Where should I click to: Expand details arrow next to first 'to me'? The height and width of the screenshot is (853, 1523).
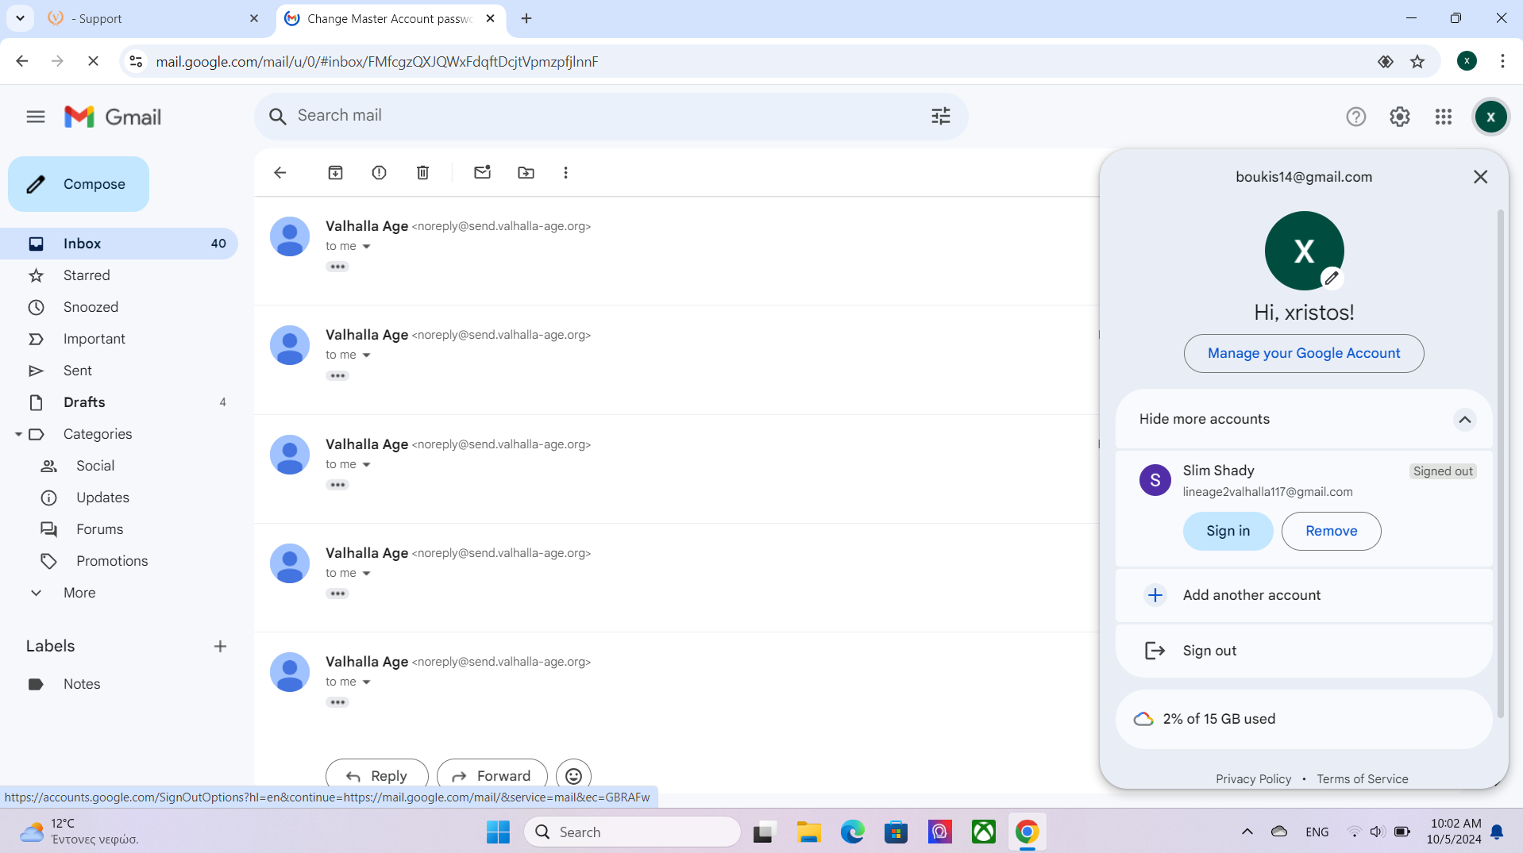[367, 247]
